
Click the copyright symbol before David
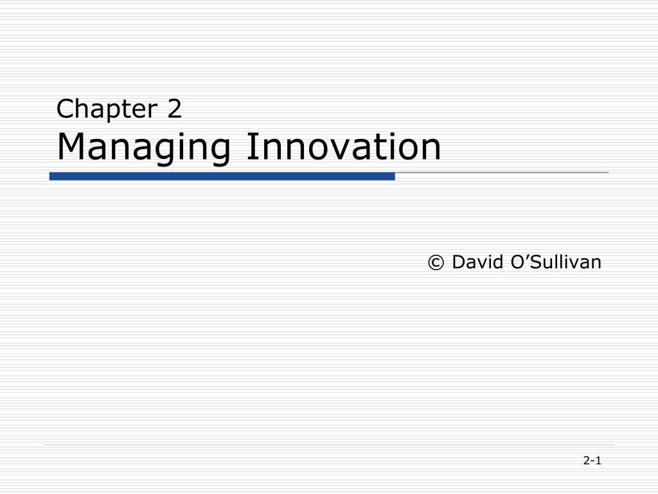pos(436,263)
